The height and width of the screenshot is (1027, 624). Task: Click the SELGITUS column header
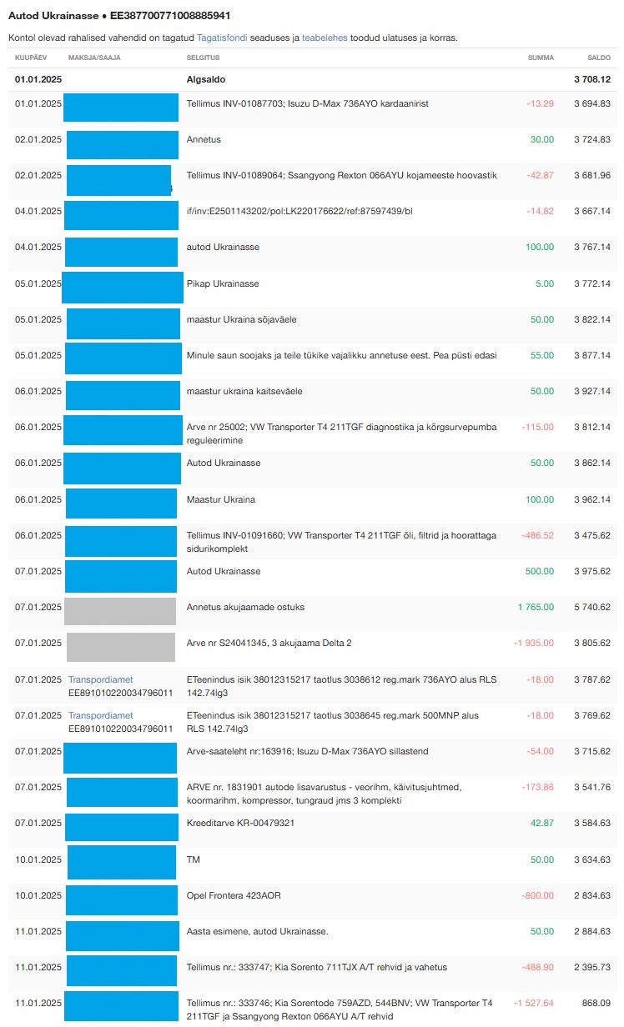204,58
